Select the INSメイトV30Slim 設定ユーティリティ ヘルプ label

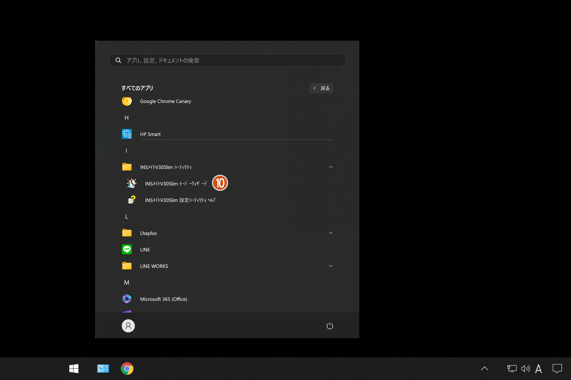point(180,200)
